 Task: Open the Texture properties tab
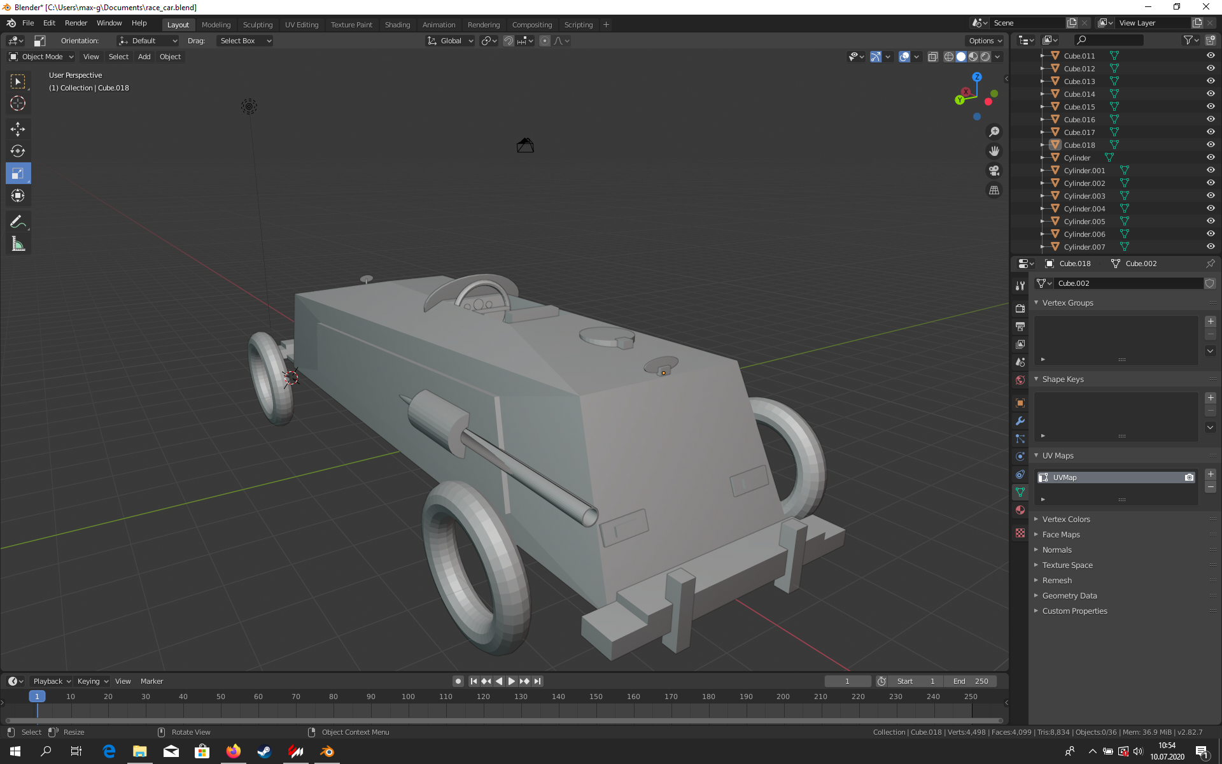1020,533
